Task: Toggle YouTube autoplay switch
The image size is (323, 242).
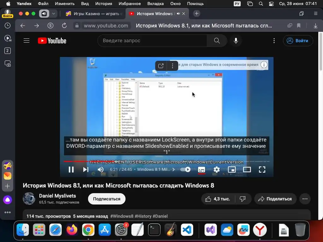Action: coord(185,170)
